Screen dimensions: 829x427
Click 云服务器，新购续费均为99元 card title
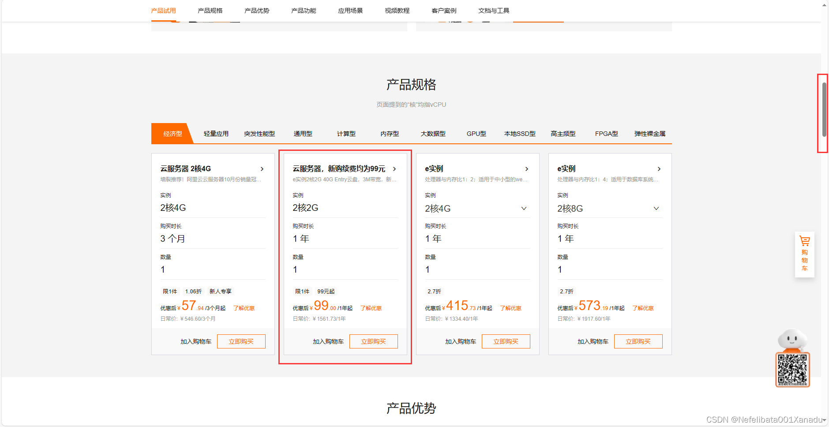pyautogui.click(x=339, y=169)
